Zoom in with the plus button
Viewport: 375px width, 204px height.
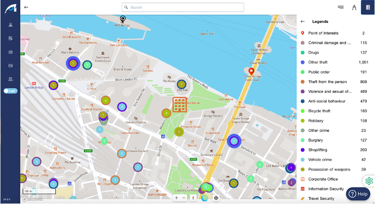[177, 198]
